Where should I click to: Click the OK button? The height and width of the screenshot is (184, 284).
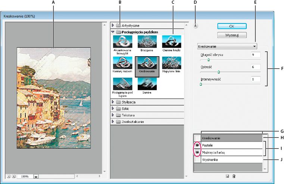point(232,26)
